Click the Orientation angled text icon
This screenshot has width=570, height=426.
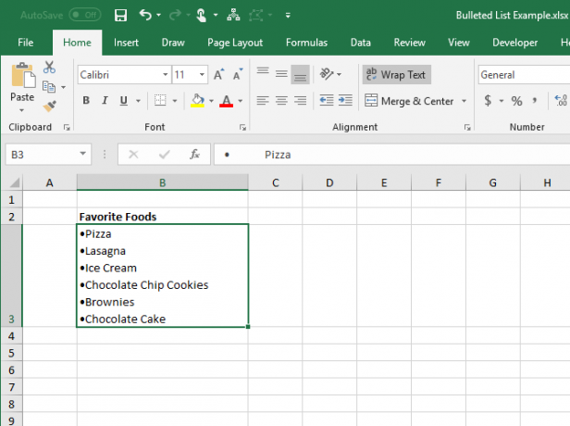point(327,74)
